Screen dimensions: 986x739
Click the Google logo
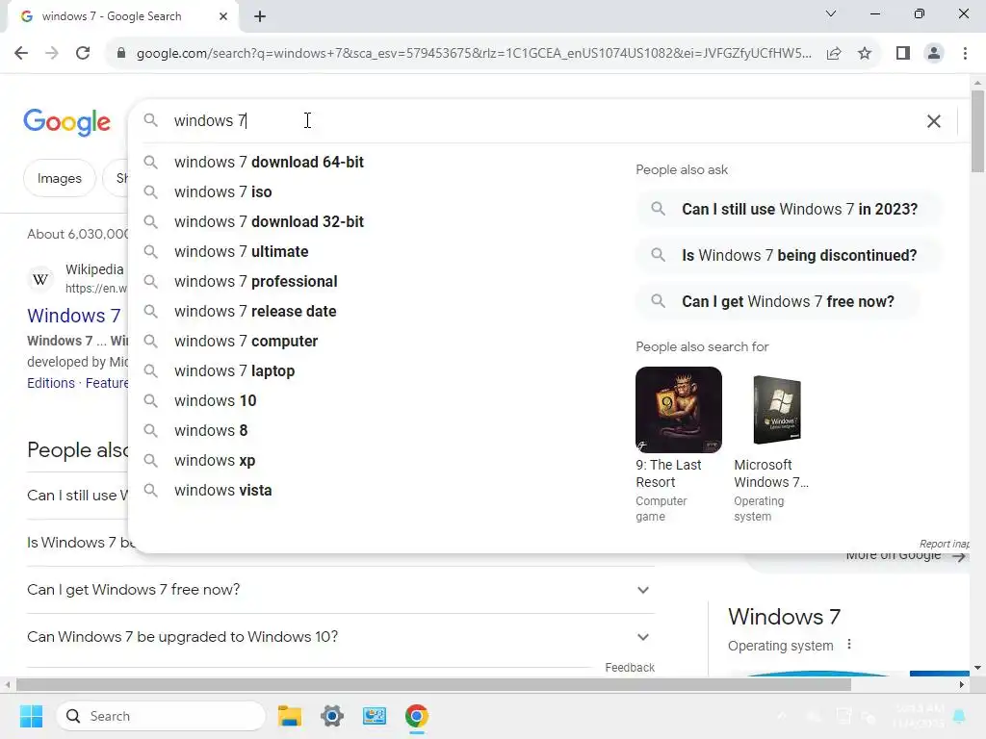click(67, 121)
